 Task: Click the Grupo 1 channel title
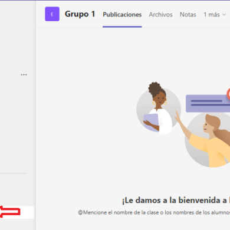[x=80, y=14]
